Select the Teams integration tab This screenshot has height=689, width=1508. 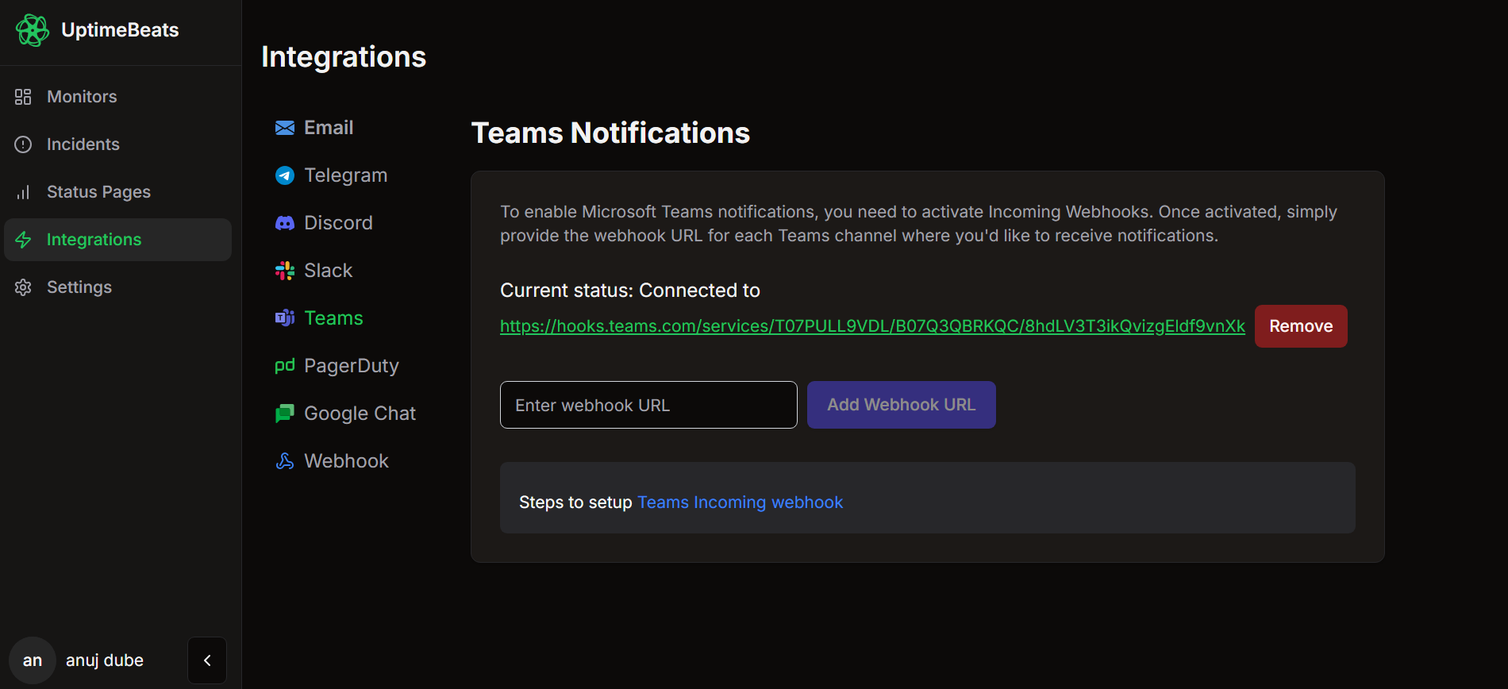coord(333,318)
